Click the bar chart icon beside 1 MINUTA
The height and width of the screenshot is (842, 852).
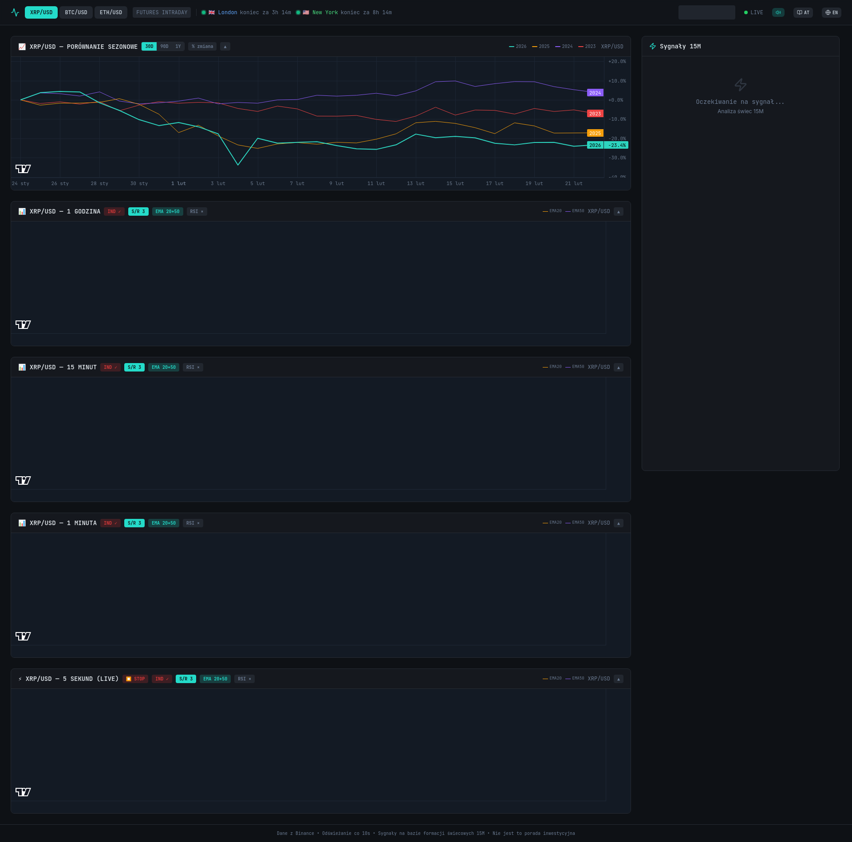[x=22, y=523]
